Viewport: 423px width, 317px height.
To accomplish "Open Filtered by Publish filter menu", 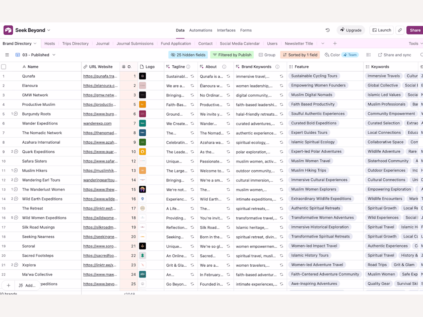I will [232, 55].
